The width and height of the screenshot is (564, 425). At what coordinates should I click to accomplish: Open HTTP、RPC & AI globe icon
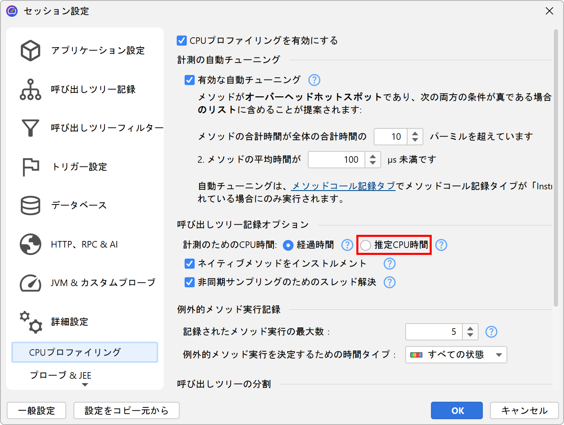pyautogui.click(x=30, y=244)
